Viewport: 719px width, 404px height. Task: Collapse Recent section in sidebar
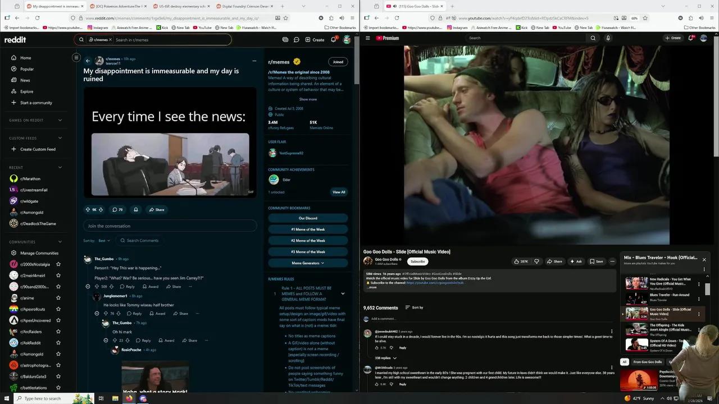60,167
